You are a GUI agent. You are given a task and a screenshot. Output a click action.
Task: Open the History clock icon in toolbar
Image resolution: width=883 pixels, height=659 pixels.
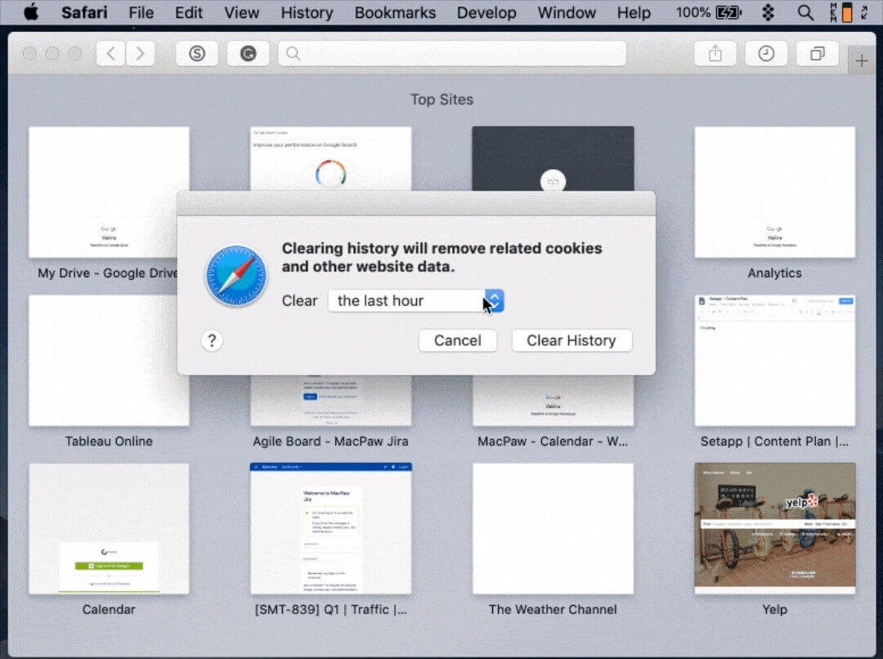coord(766,54)
